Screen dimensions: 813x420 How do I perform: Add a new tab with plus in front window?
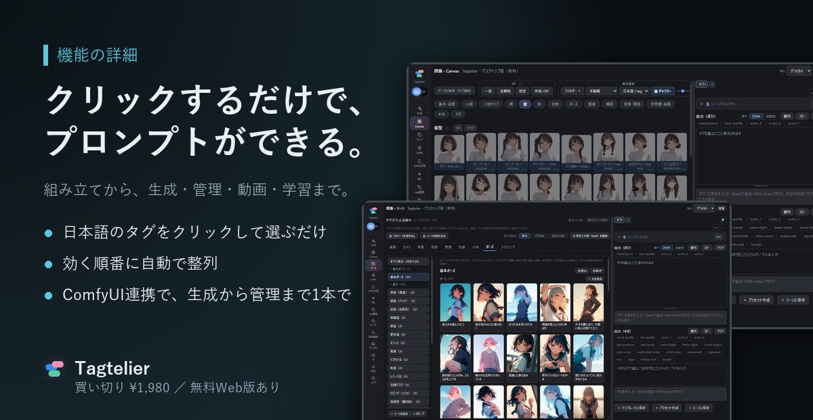[628, 219]
